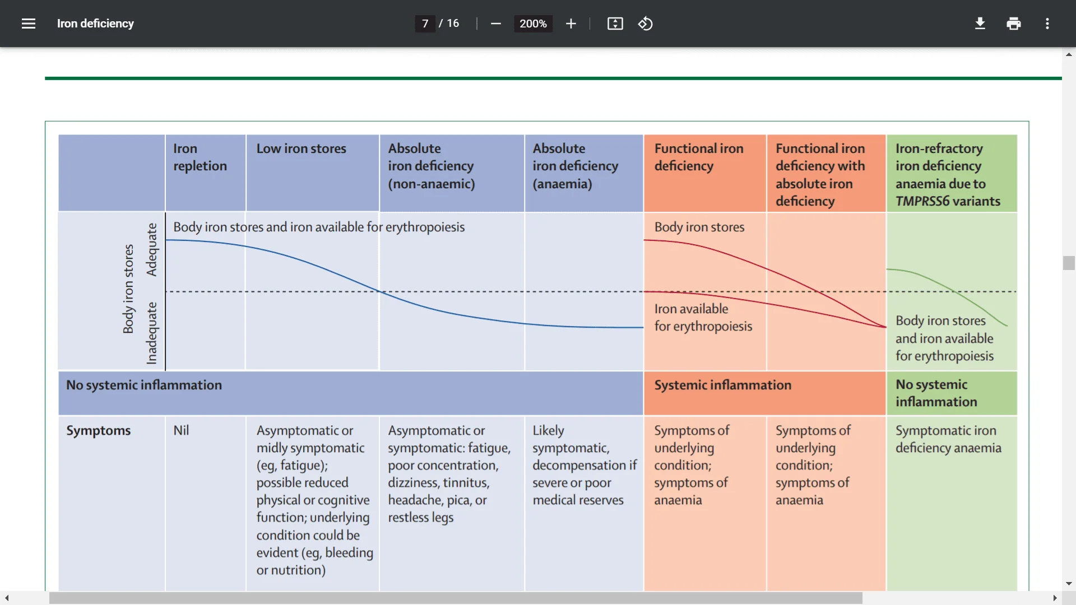The height and width of the screenshot is (605, 1076).
Task: Open the more actions menu
Action: (x=1047, y=24)
